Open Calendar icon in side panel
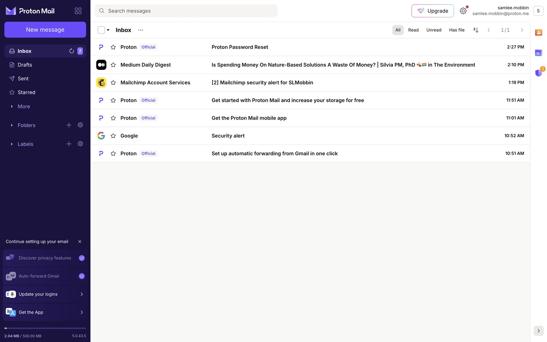This screenshot has height=342, width=547. (538, 53)
